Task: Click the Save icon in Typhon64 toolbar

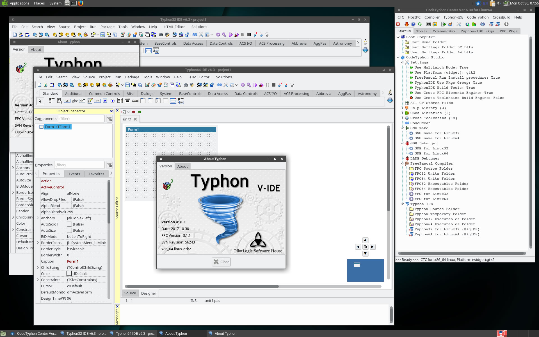Action: click(127, 85)
